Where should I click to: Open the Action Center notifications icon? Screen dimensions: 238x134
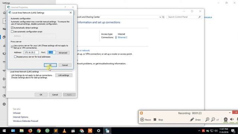[x=233, y=131]
